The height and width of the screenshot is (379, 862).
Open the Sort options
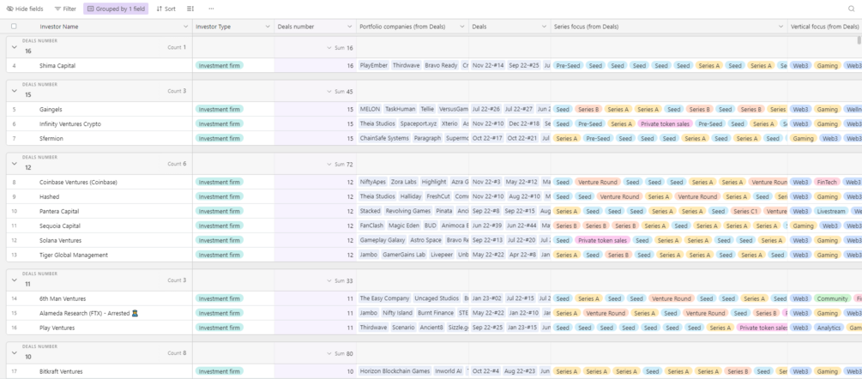click(x=166, y=9)
